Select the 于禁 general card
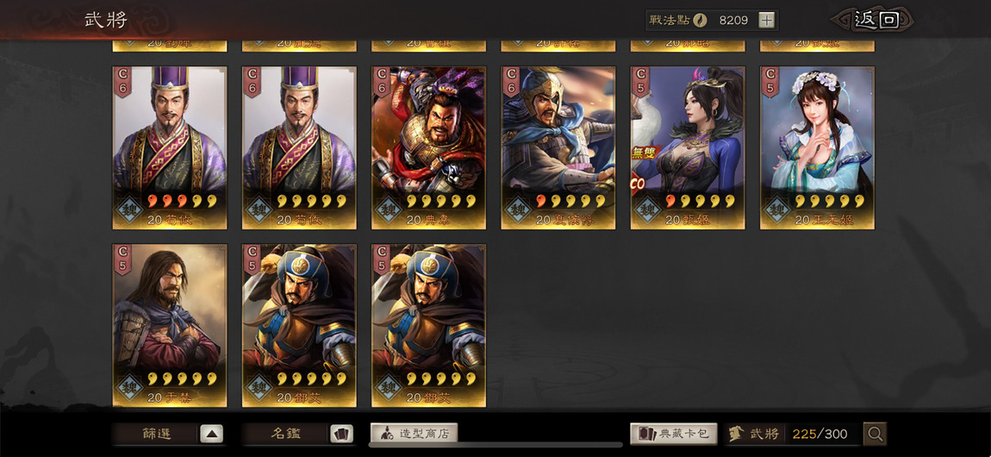This screenshot has width=991, height=457. [170, 326]
